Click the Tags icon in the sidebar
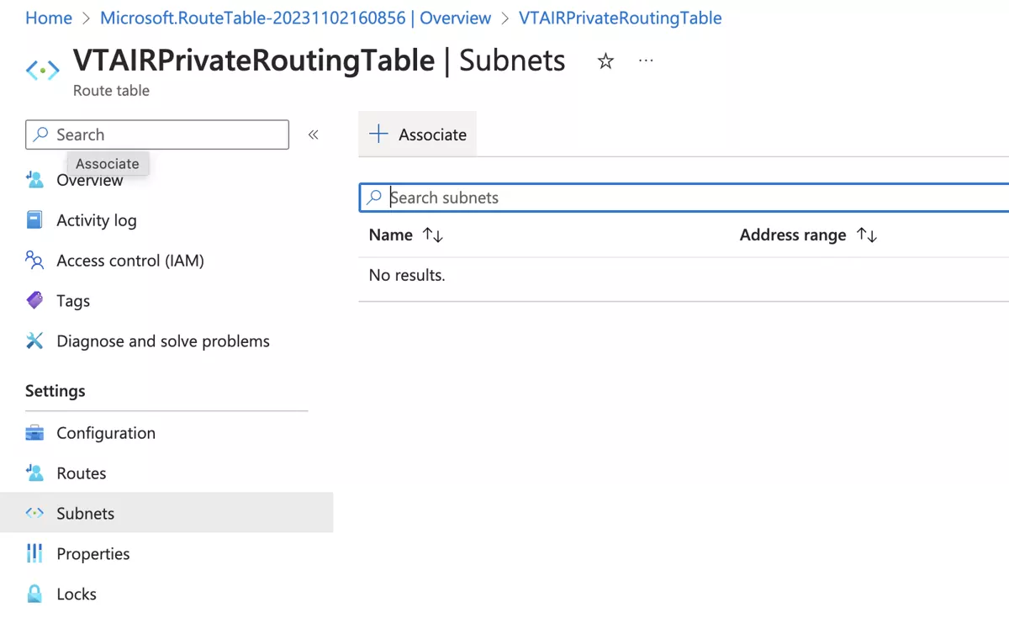 click(34, 300)
